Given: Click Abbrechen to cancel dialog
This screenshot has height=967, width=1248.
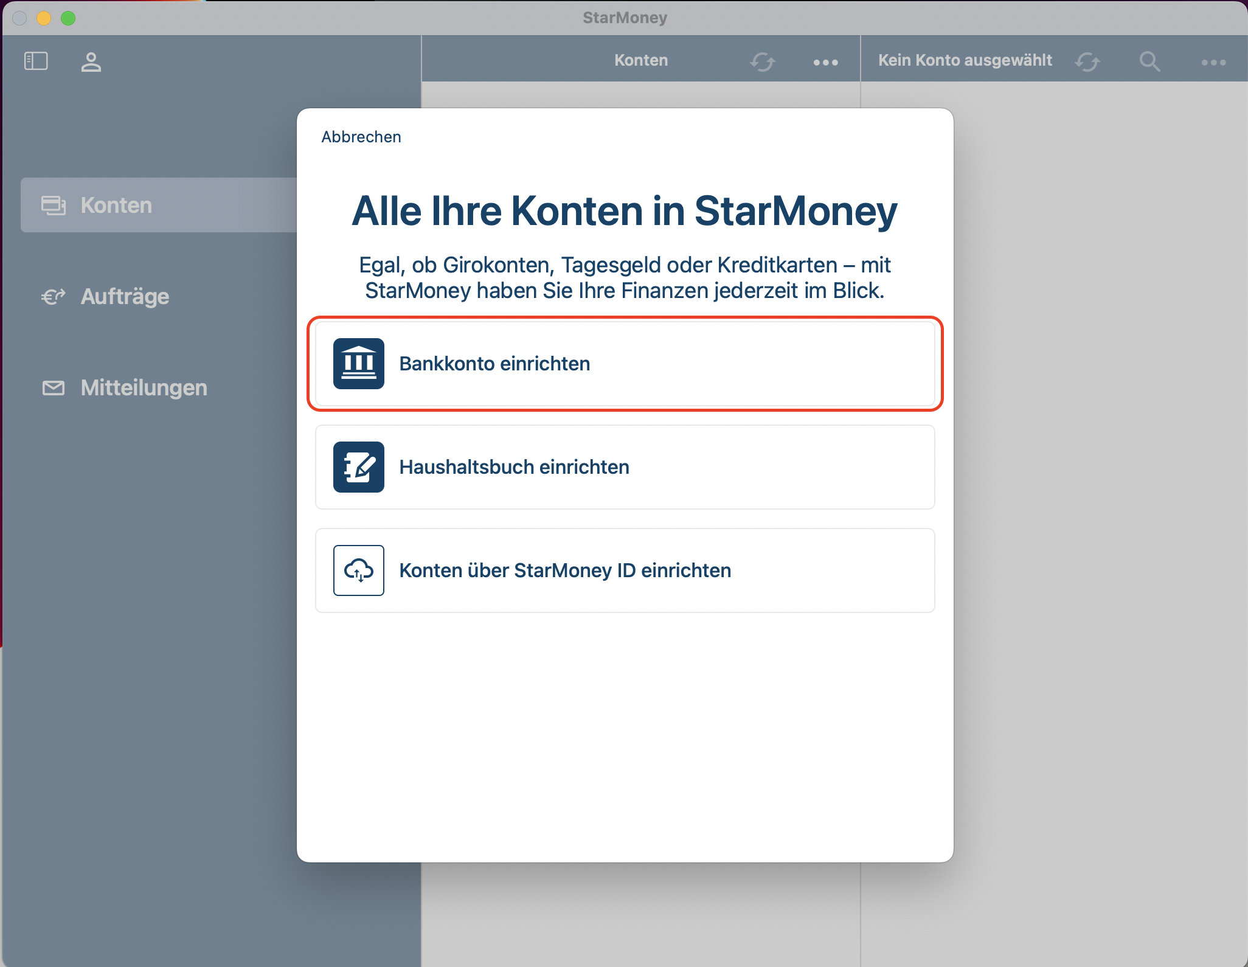Looking at the screenshot, I should click(x=361, y=137).
